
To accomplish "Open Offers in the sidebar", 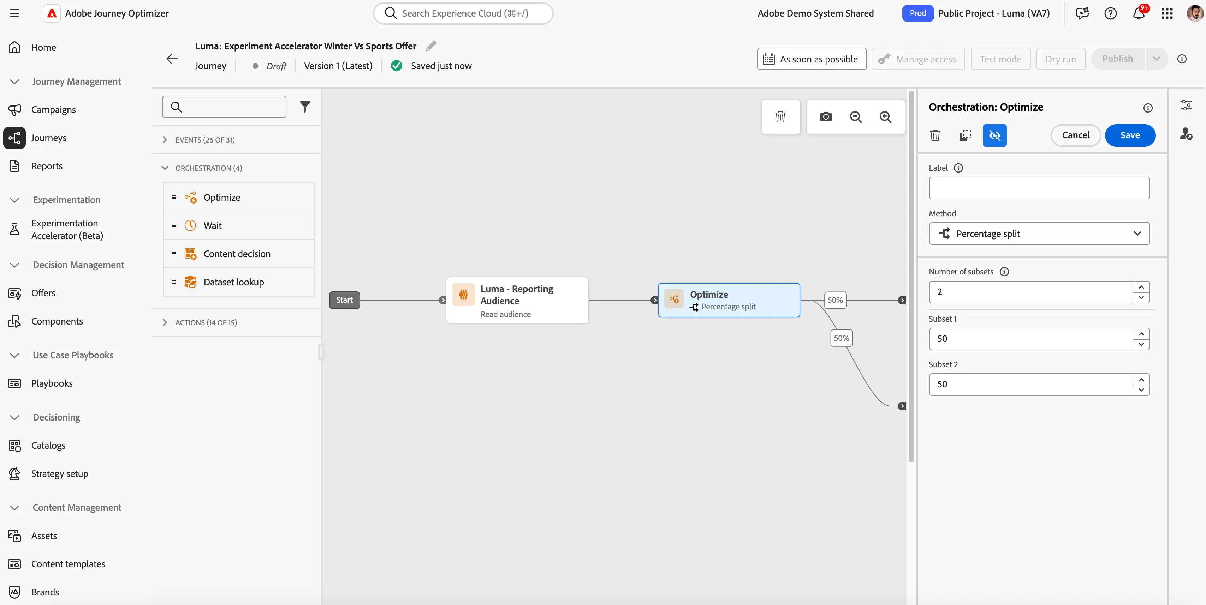I will [x=43, y=293].
